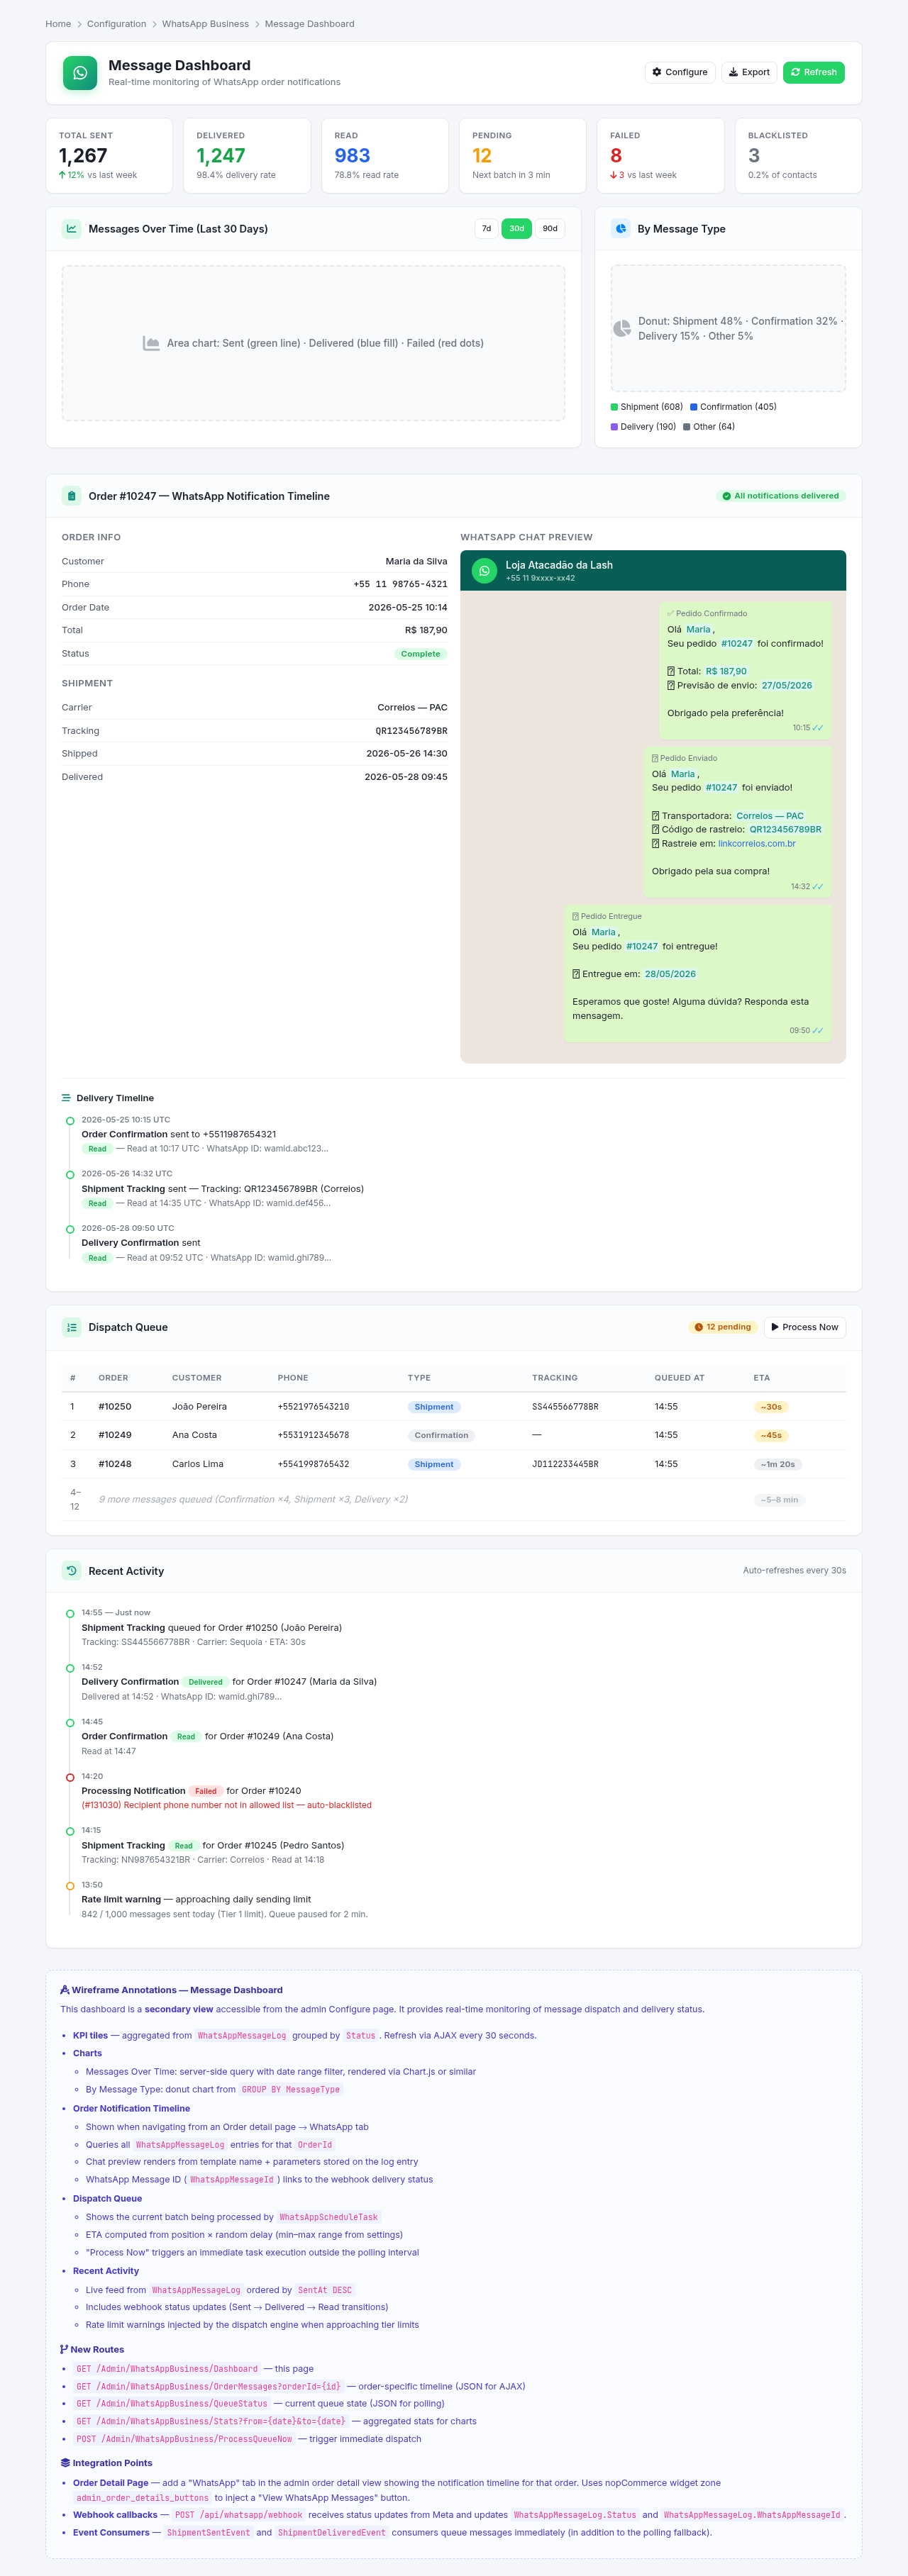Open the Configuration breadcrumb link
This screenshot has height=2576, width=908.
click(x=116, y=24)
